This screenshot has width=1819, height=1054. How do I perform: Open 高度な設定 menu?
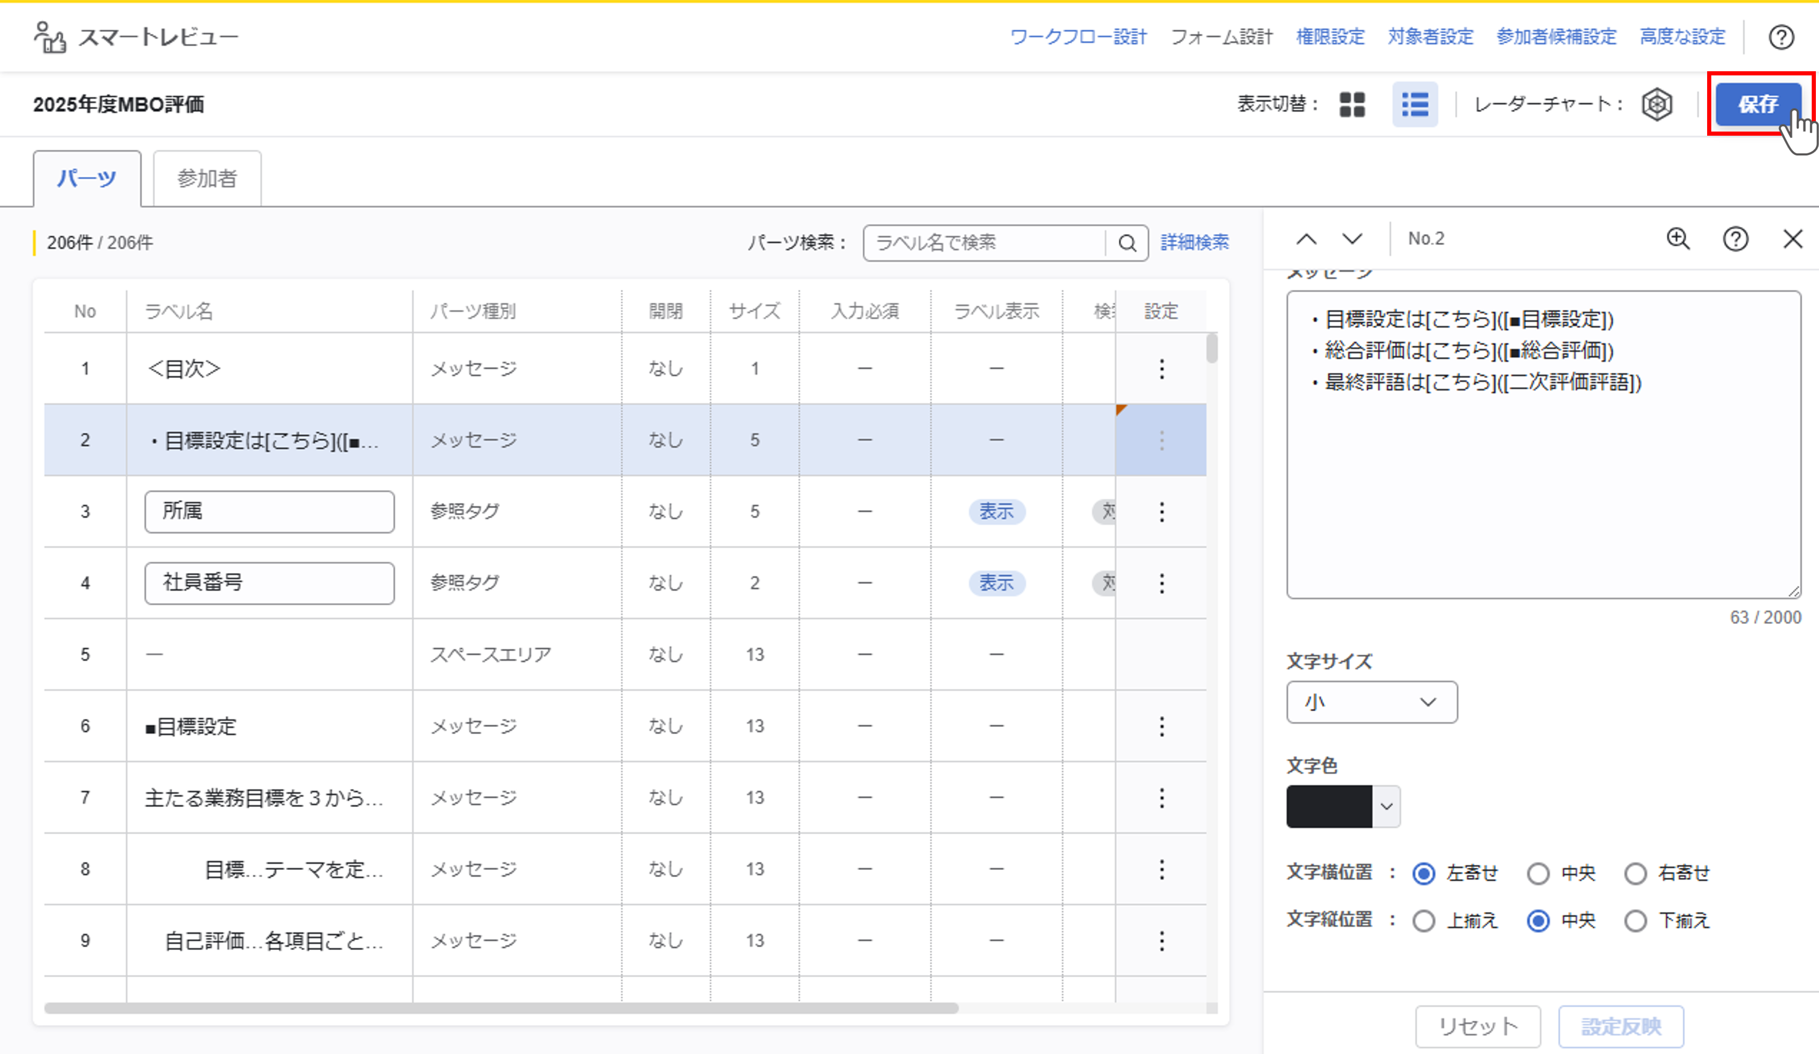pos(1682,37)
